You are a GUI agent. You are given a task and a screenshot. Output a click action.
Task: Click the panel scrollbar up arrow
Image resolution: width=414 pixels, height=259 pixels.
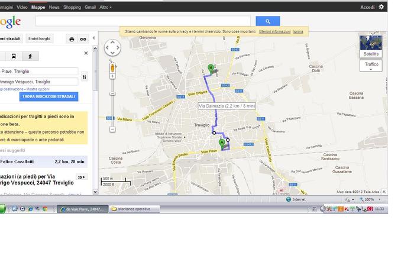(x=95, y=48)
